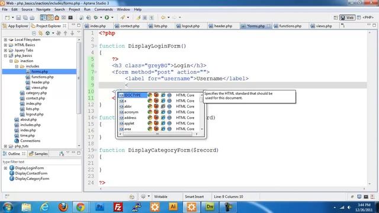Screen dimensions: 379x213
Task: Switch to the App Explorer tab
Action: pos(15,26)
